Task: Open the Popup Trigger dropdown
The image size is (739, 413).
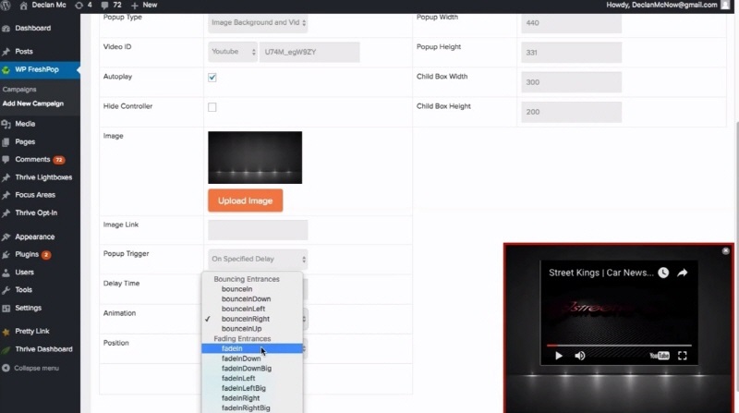Action: tap(258, 259)
